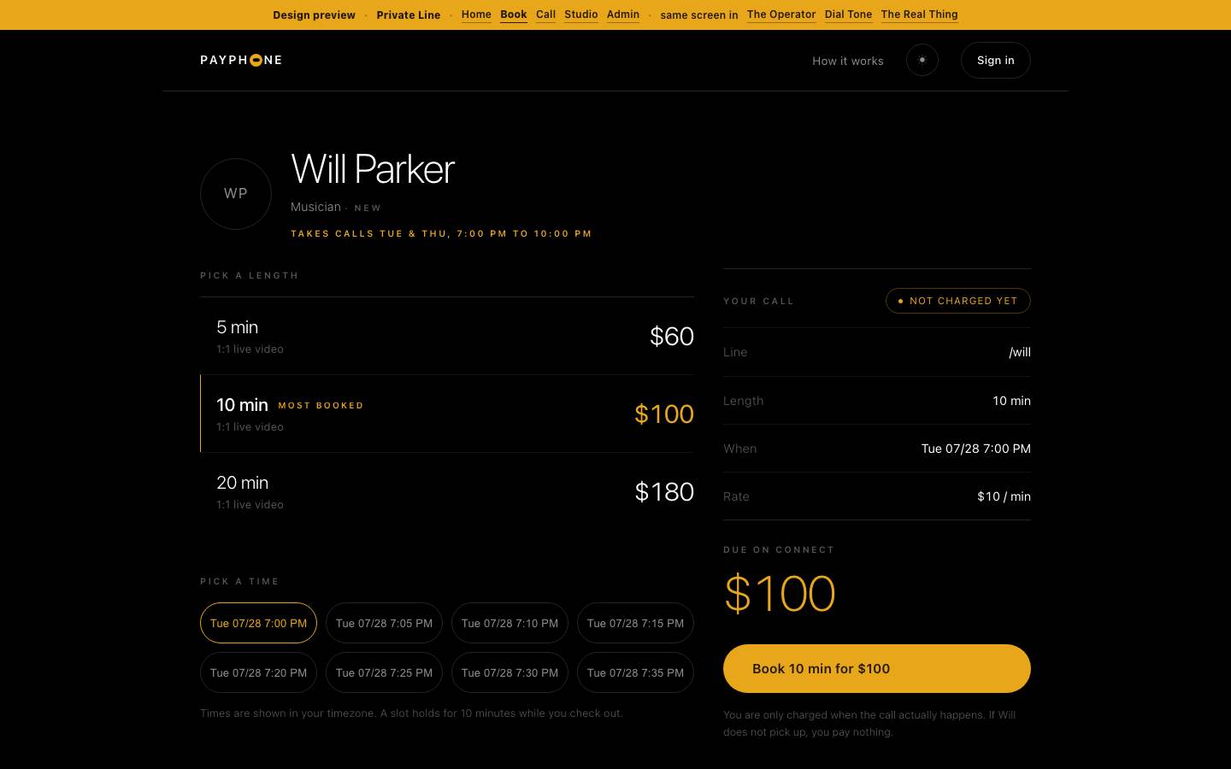
Task: Choose the Tue 07/28 7:30 PM time
Action: (x=509, y=672)
